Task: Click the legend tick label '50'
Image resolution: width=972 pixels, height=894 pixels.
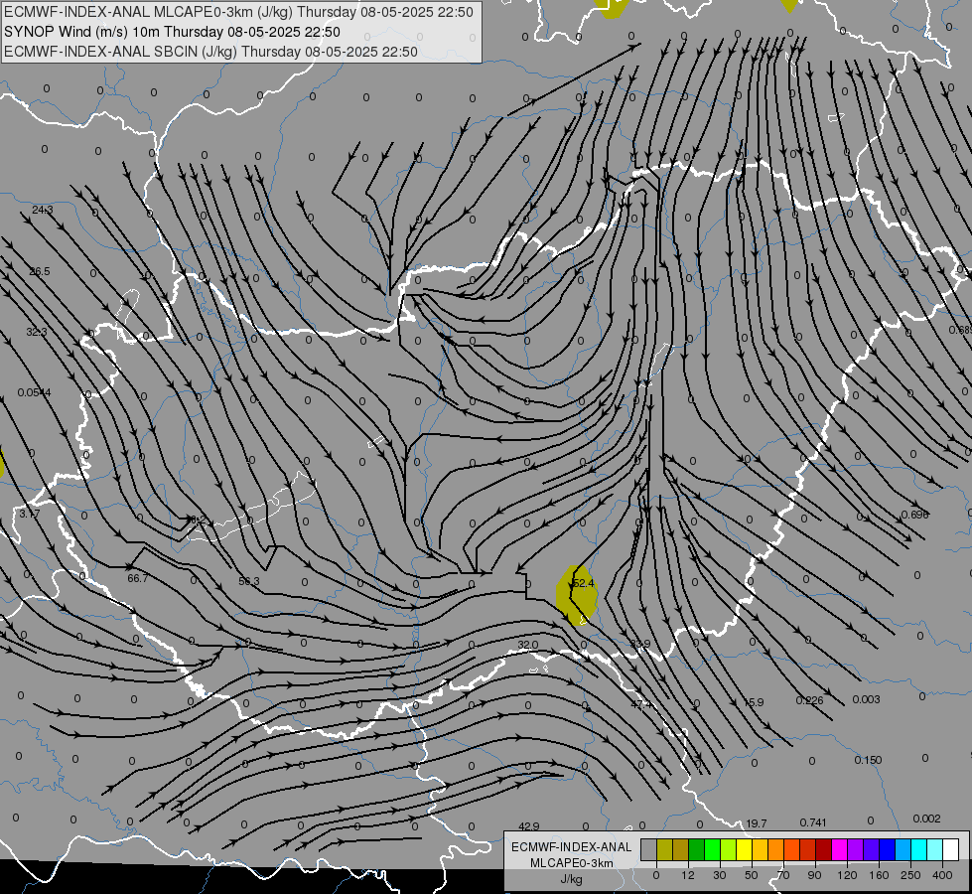Action: [x=752, y=875]
